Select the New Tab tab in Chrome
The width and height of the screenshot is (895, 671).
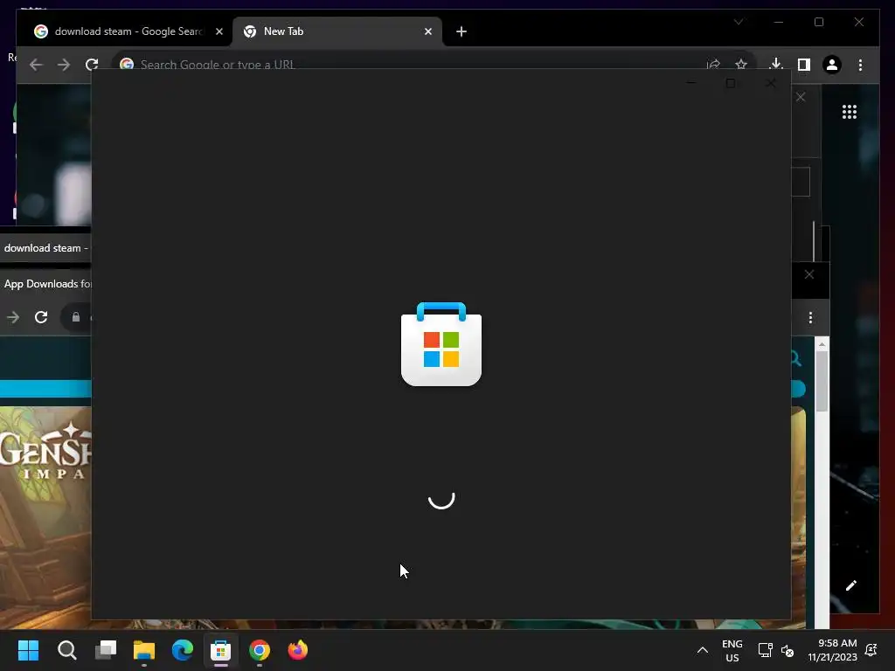(x=336, y=31)
